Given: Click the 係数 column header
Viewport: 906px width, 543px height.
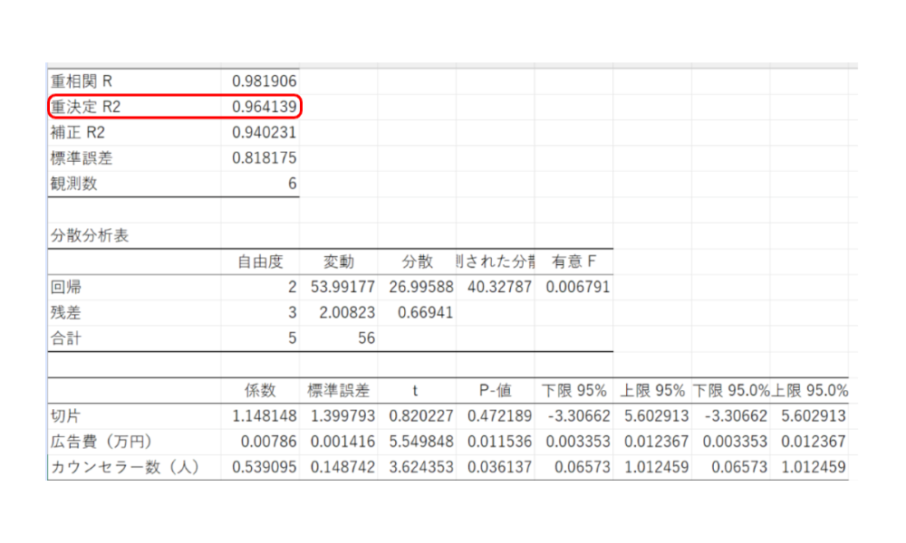Looking at the screenshot, I should pos(260,390).
